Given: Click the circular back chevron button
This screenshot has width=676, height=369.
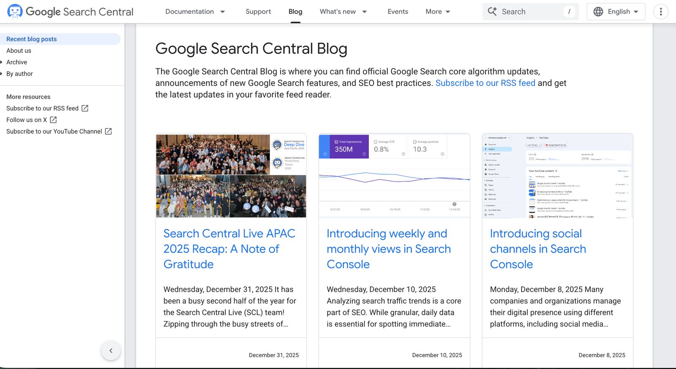Looking at the screenshot, I should (111, 350).
